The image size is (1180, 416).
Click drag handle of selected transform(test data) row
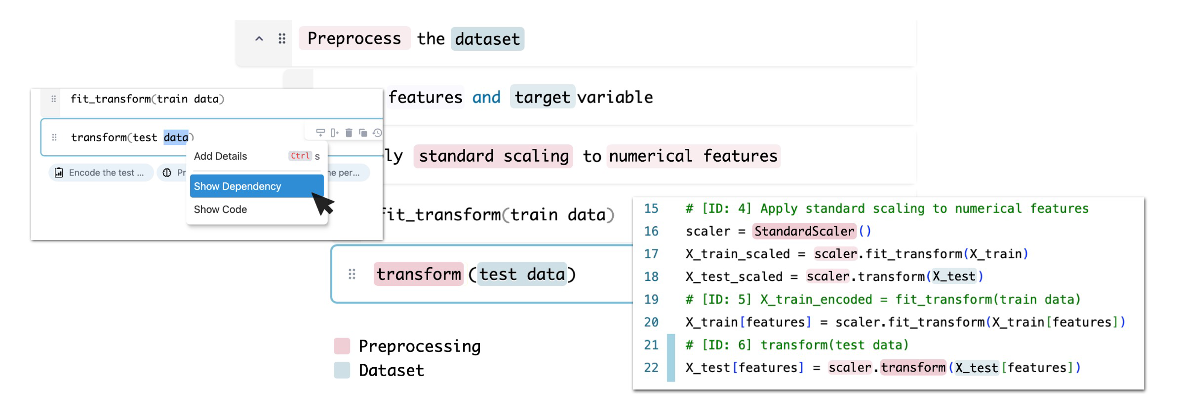pos(54,138)
